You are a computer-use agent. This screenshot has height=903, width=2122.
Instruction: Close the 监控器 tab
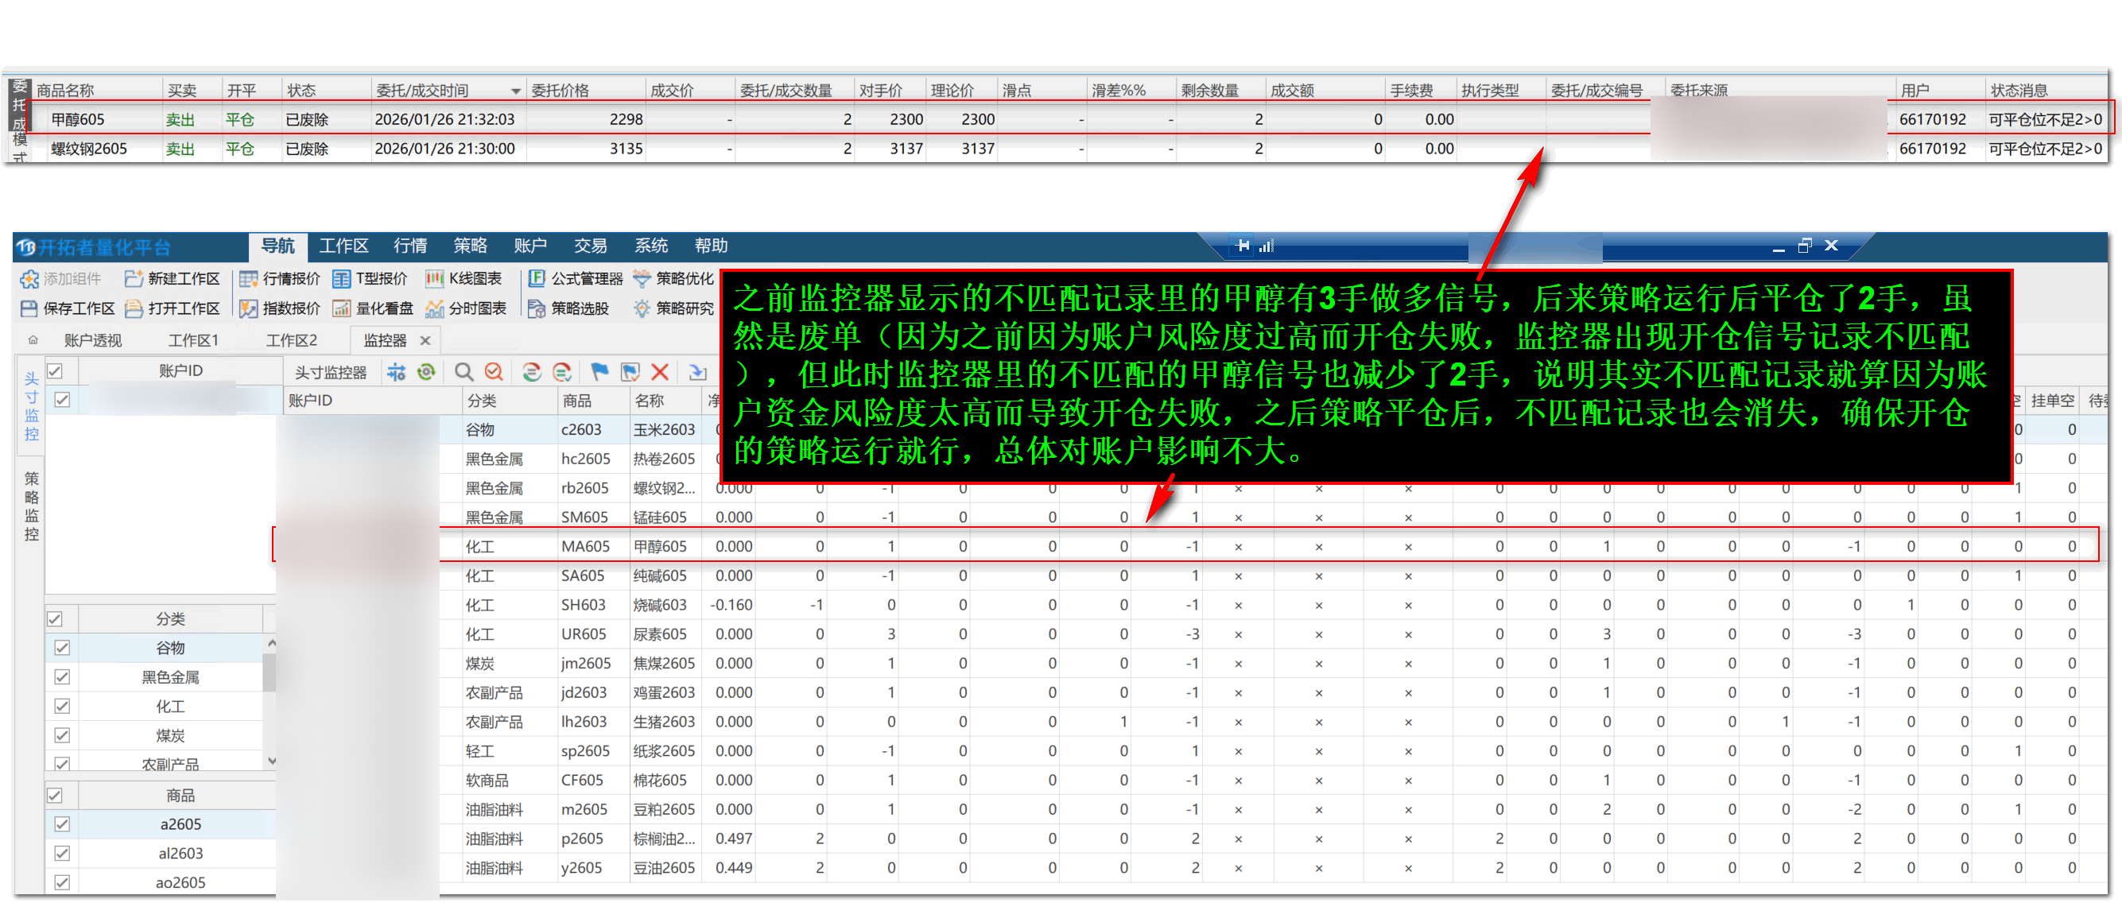coord(425,340)
